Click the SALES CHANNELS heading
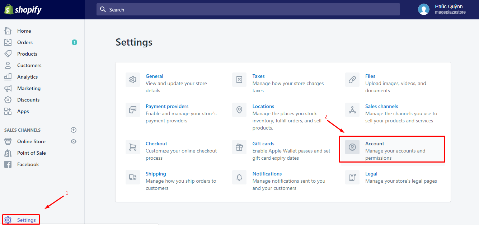This screenshot has width=479, height=225. click(x=22, y=130)
